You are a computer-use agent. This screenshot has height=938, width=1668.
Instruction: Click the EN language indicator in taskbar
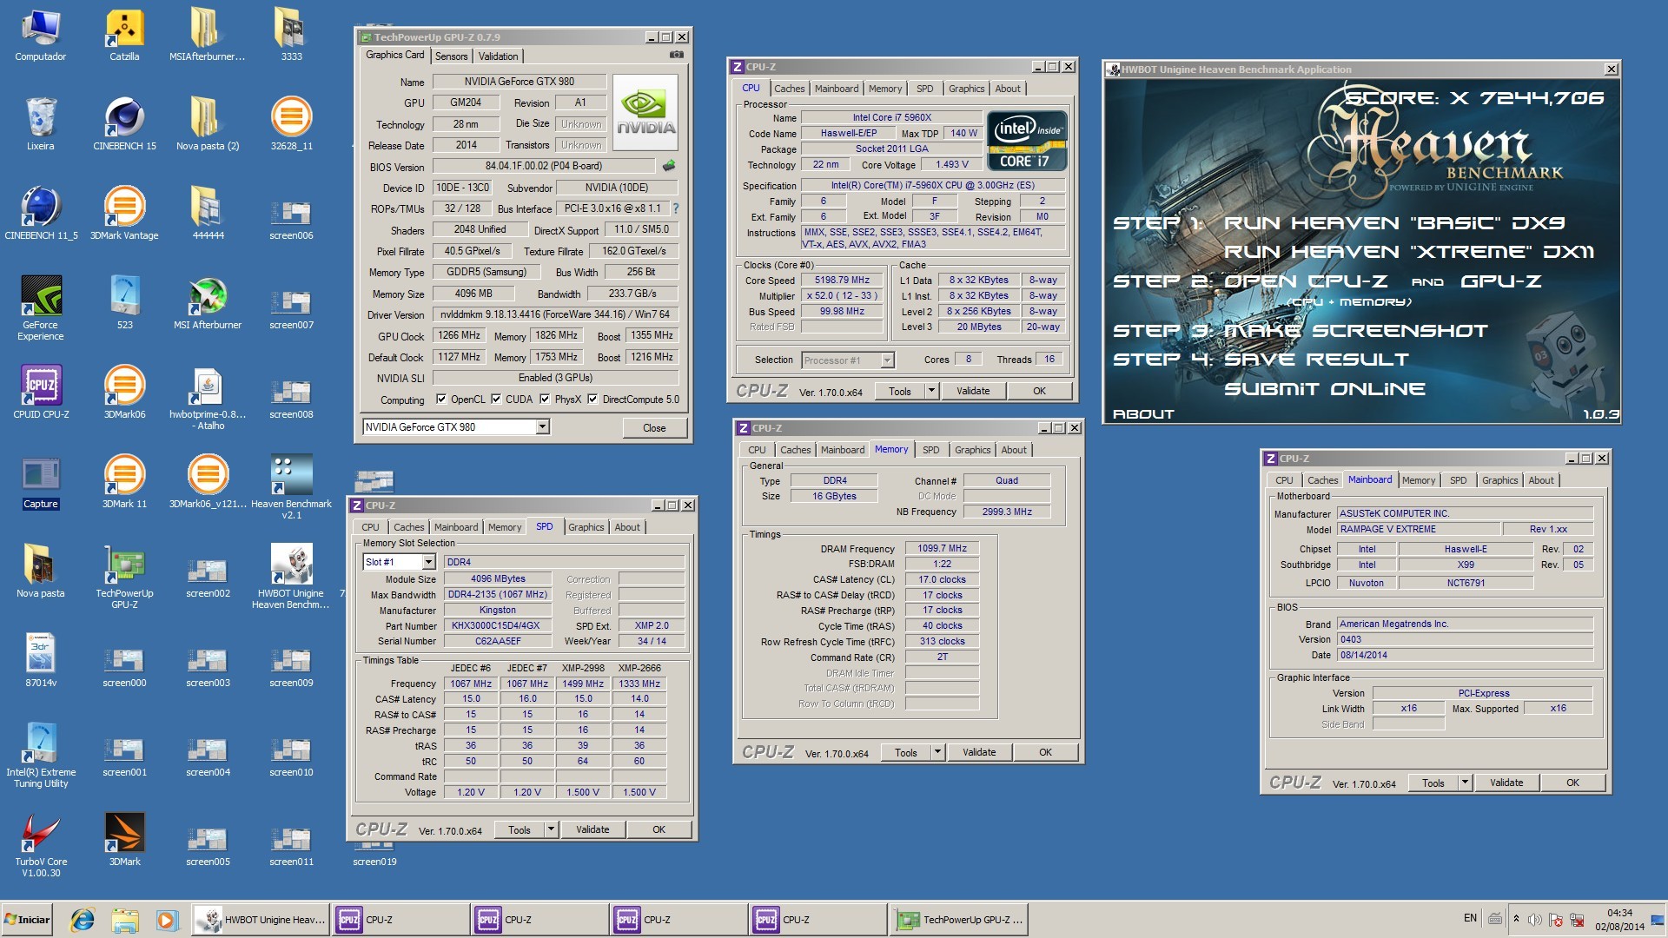[x=1470, y=918]
